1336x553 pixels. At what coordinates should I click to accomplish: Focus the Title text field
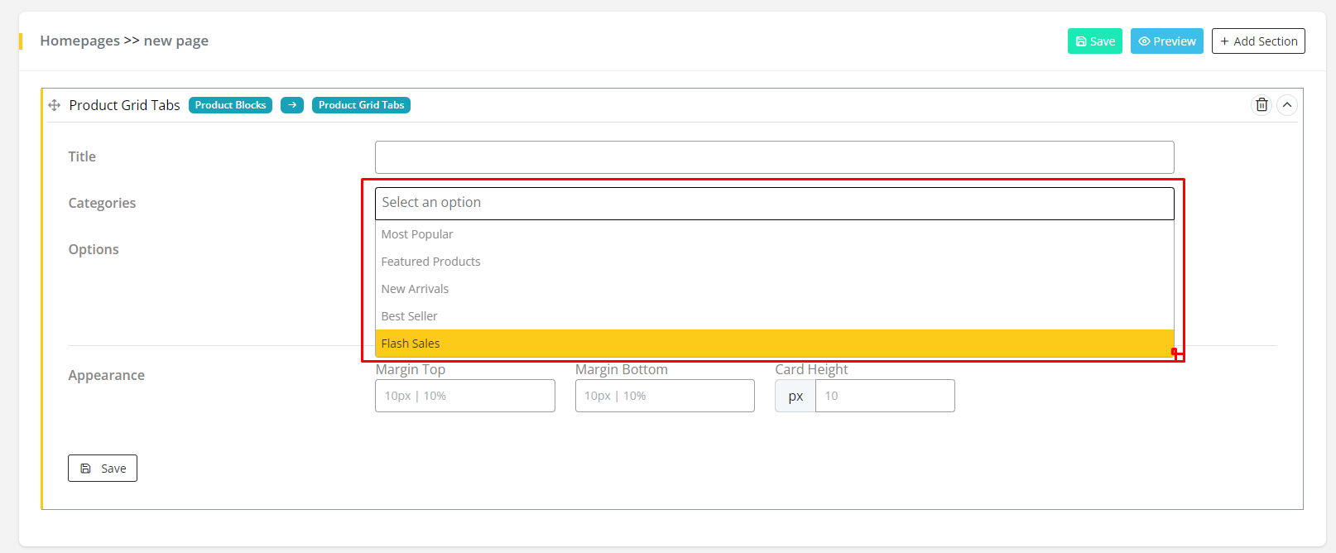point(774,157)
